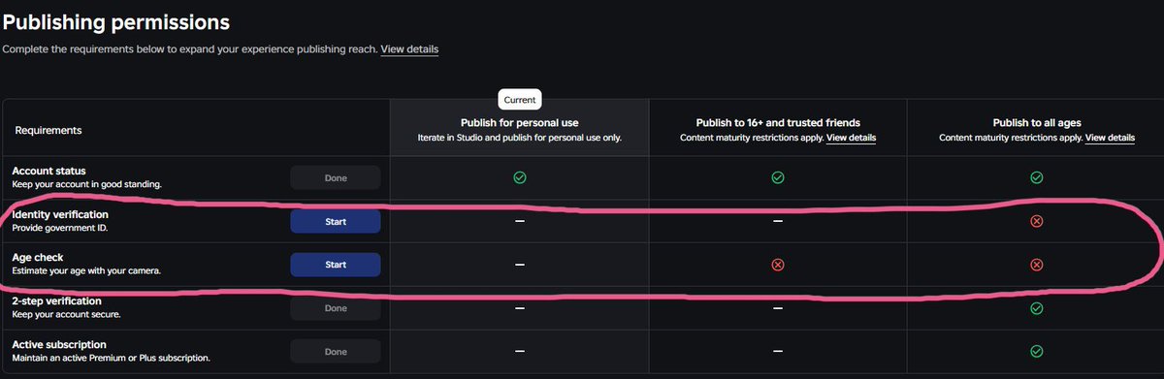The image size is (1164, 379).
Task: Click 2-step verification dash under 16+ column
Action: tap(777, 307)
